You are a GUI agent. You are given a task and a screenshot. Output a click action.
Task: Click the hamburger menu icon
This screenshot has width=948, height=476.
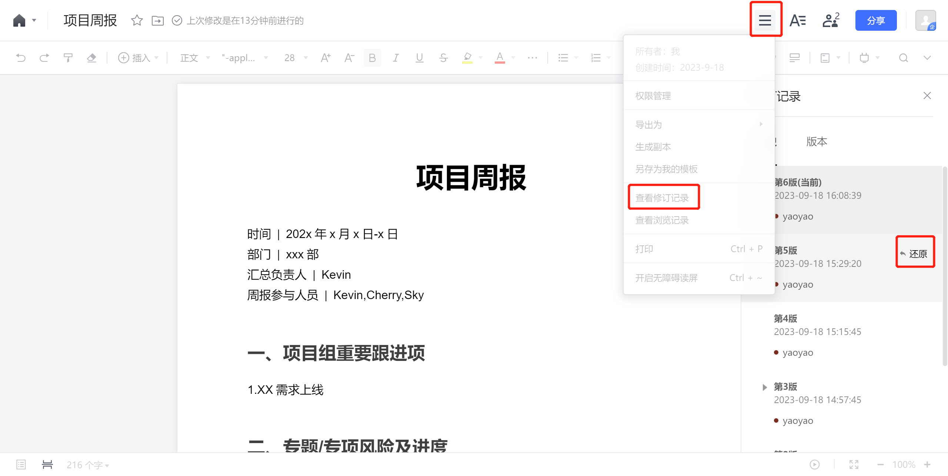tap(765, 20)
